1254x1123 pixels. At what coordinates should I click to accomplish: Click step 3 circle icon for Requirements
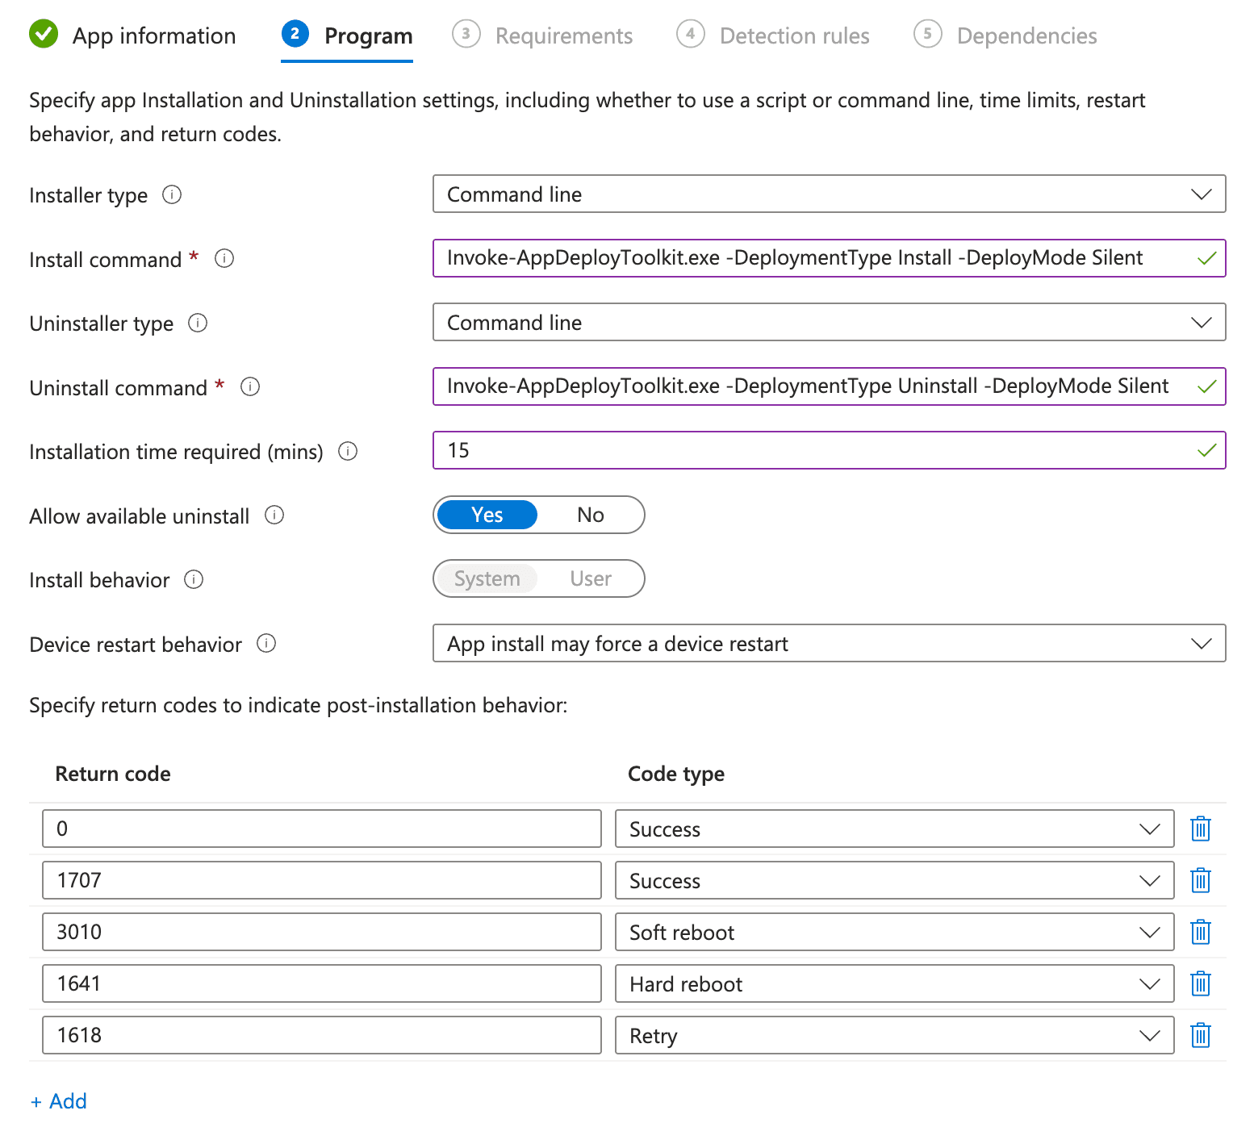pos(466,34)
